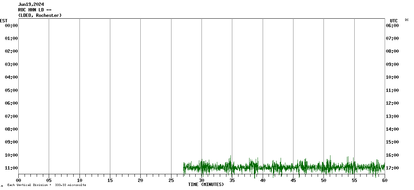Select the (LDEO, Rochester) subtitle text

pyautogui.click(x=40, y=15)
